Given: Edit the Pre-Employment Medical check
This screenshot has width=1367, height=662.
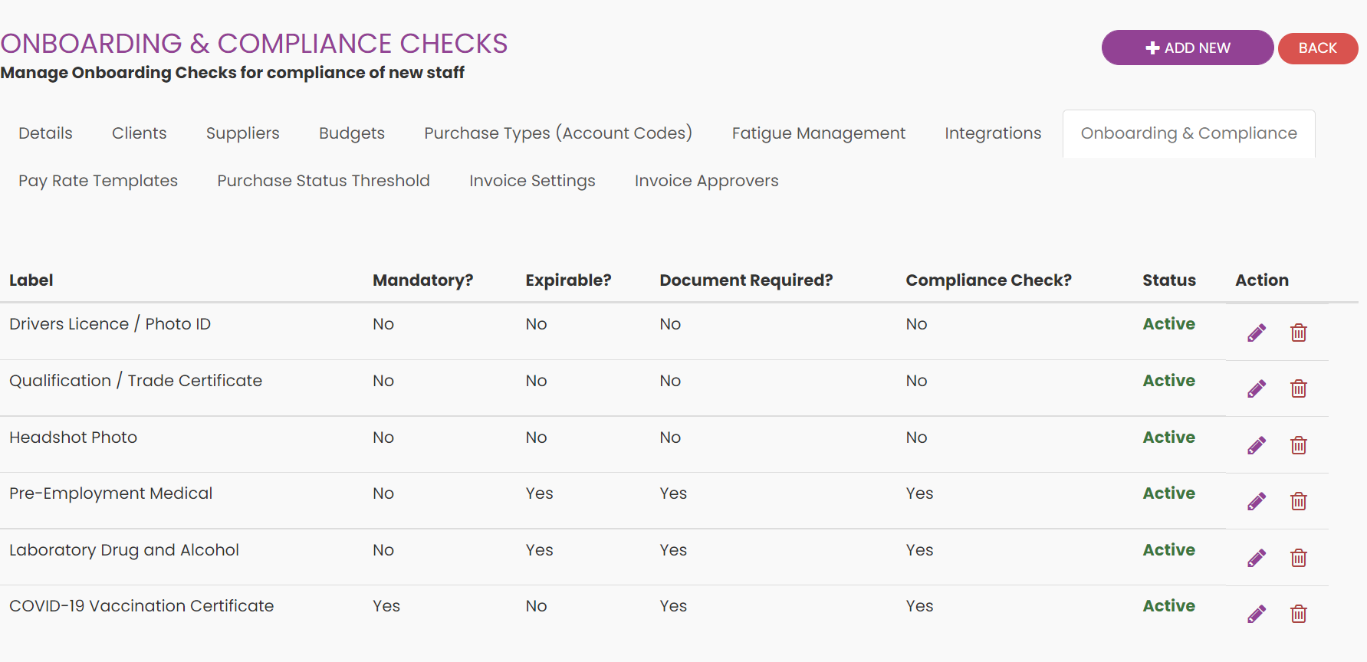Looking at the screenshot, I should (x=1257, y=502).
